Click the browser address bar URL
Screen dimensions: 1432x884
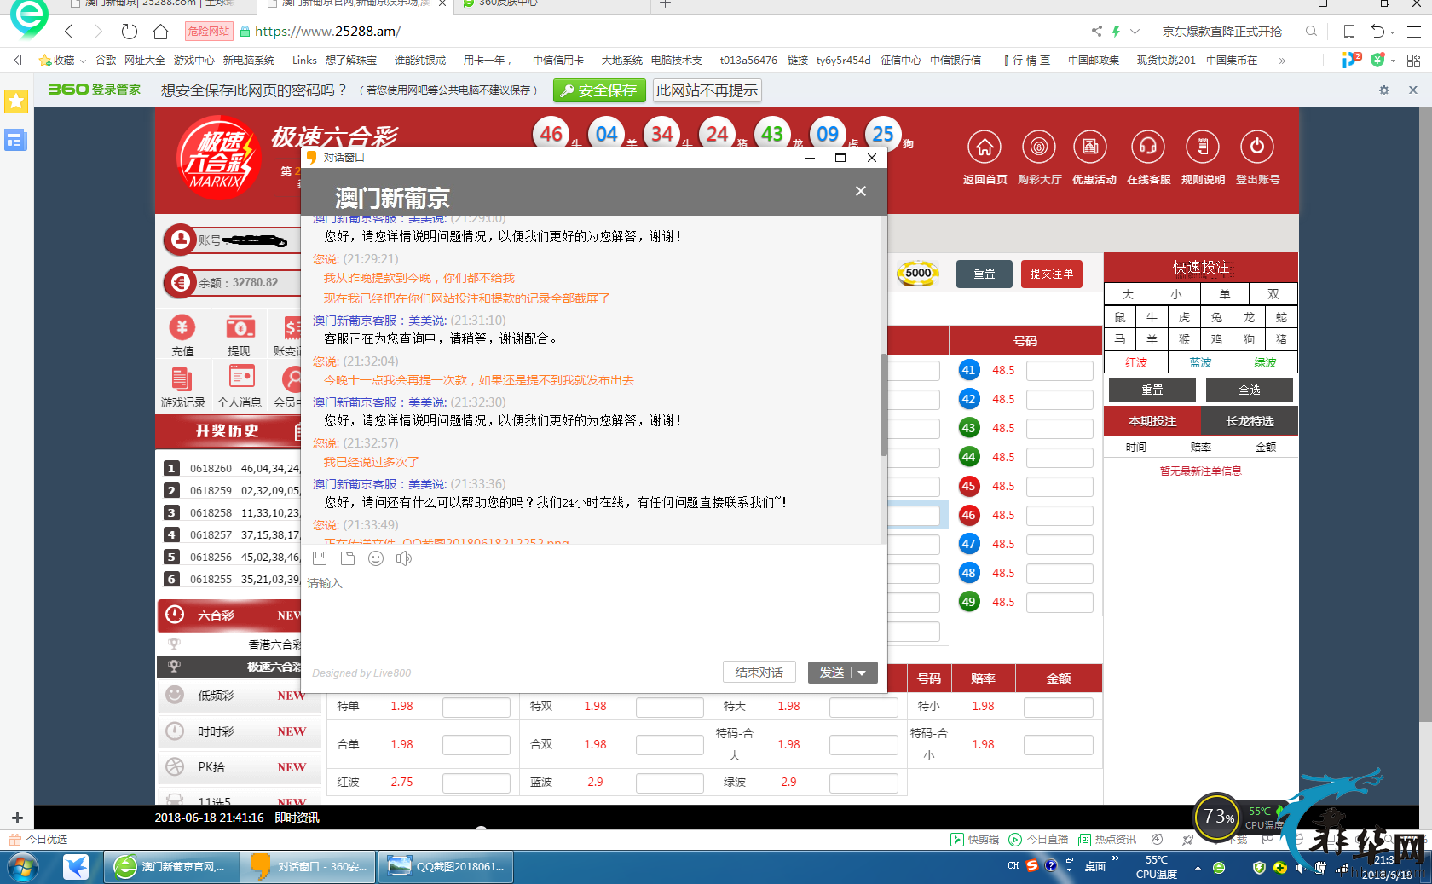coord(327,32)
